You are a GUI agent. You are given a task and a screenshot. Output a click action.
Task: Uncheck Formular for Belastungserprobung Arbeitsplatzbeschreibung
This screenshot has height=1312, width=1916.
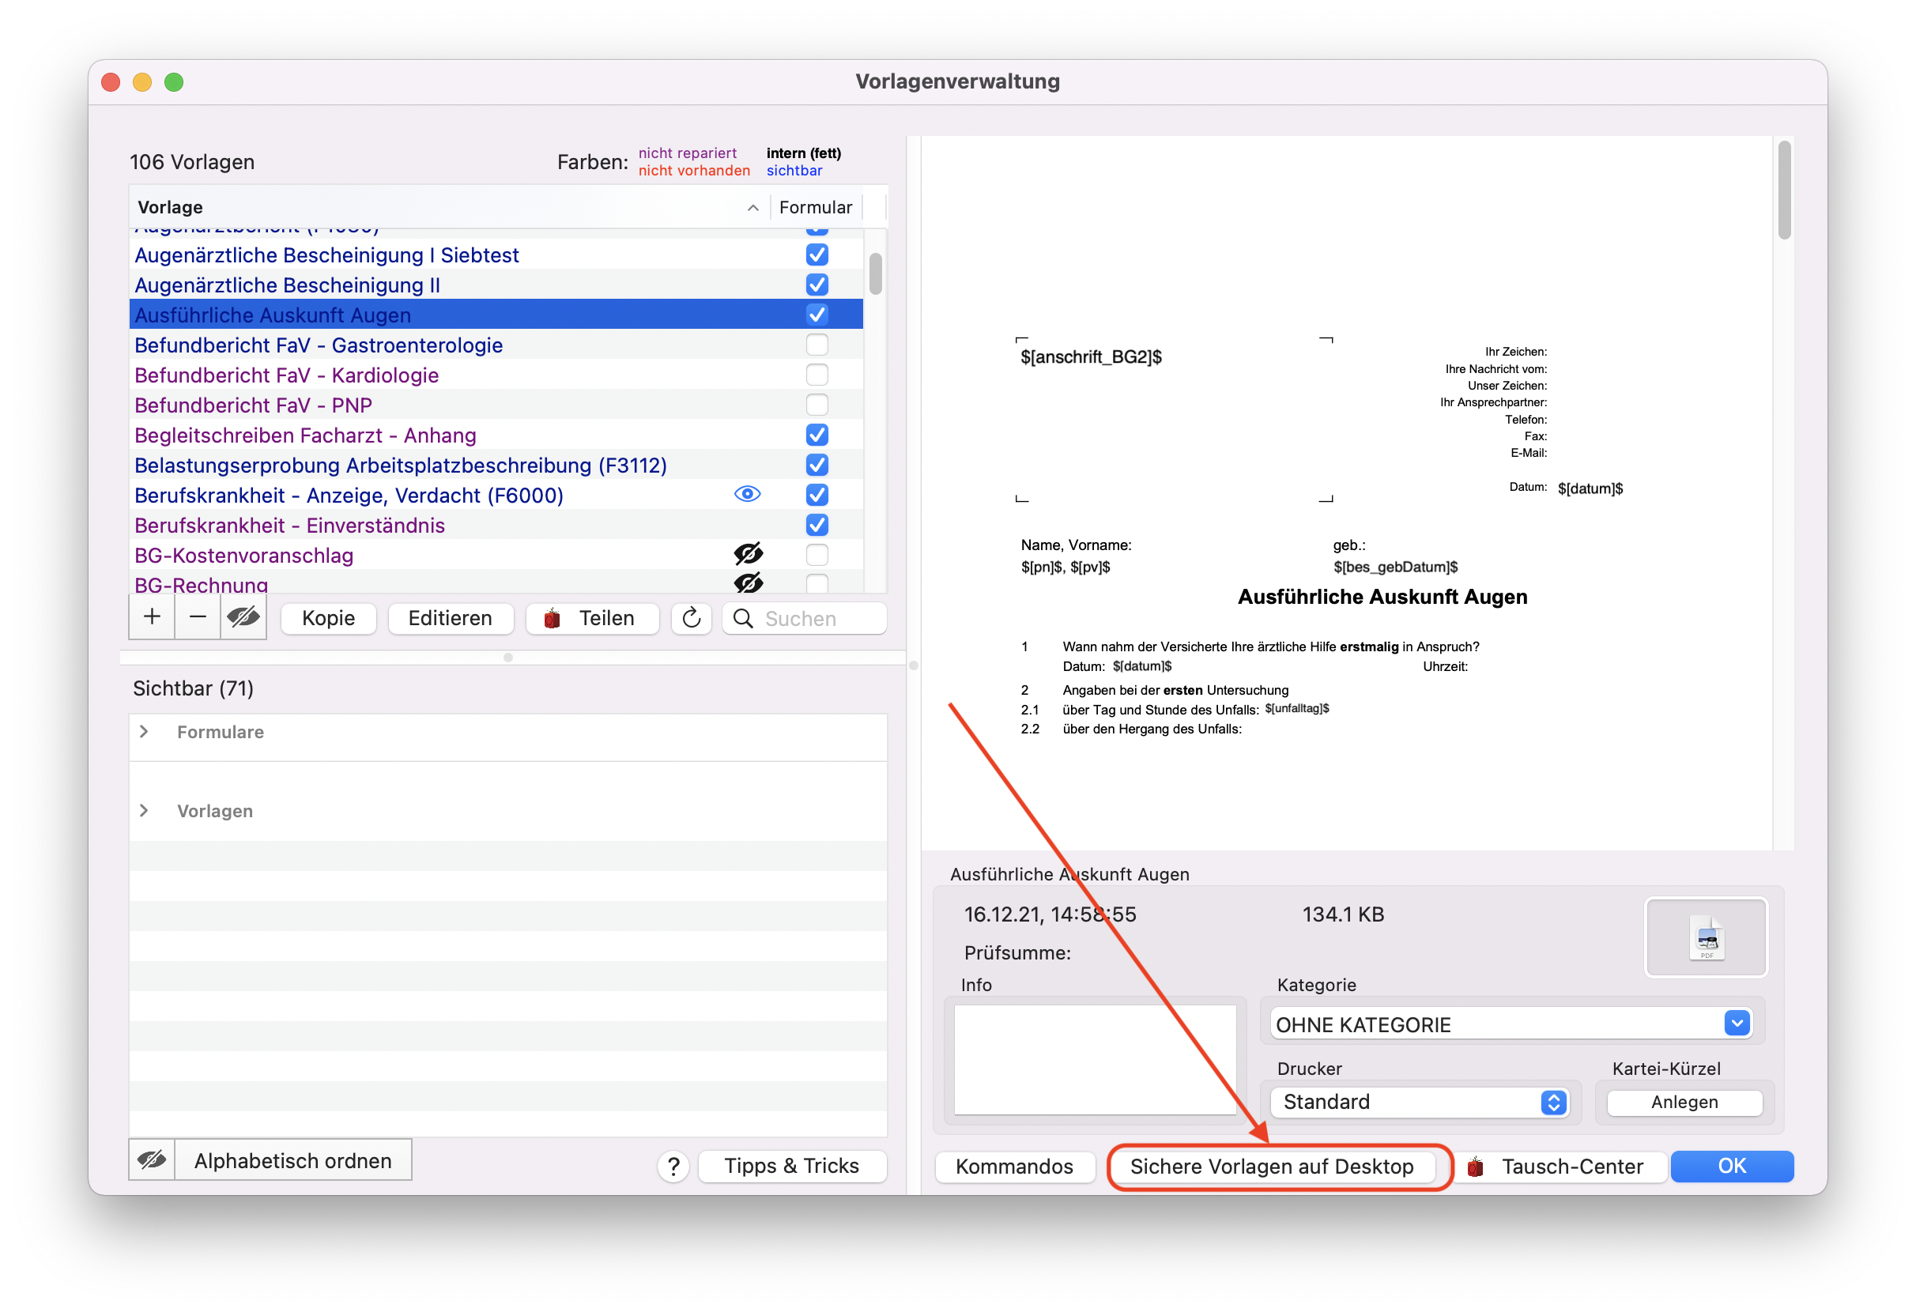[x=817, y=465]
